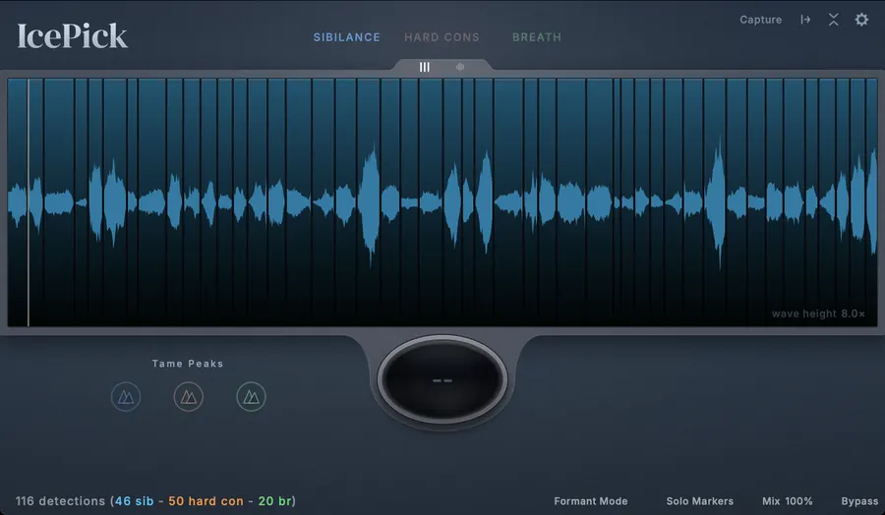Viewport: 885px width, 515px height.
Task: Click the Bypass button
Action: (859, 501)
